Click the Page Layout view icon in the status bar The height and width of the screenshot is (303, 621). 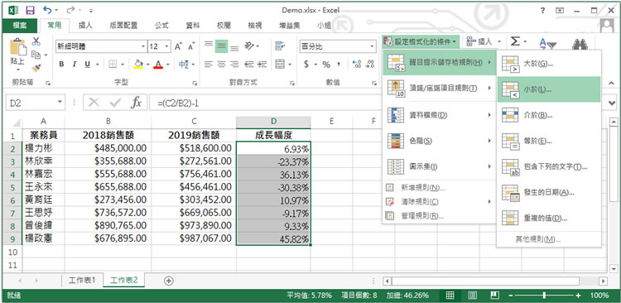[x=472, y=295]
